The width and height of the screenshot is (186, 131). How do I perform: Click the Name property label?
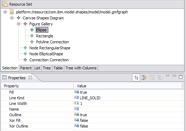14,109
